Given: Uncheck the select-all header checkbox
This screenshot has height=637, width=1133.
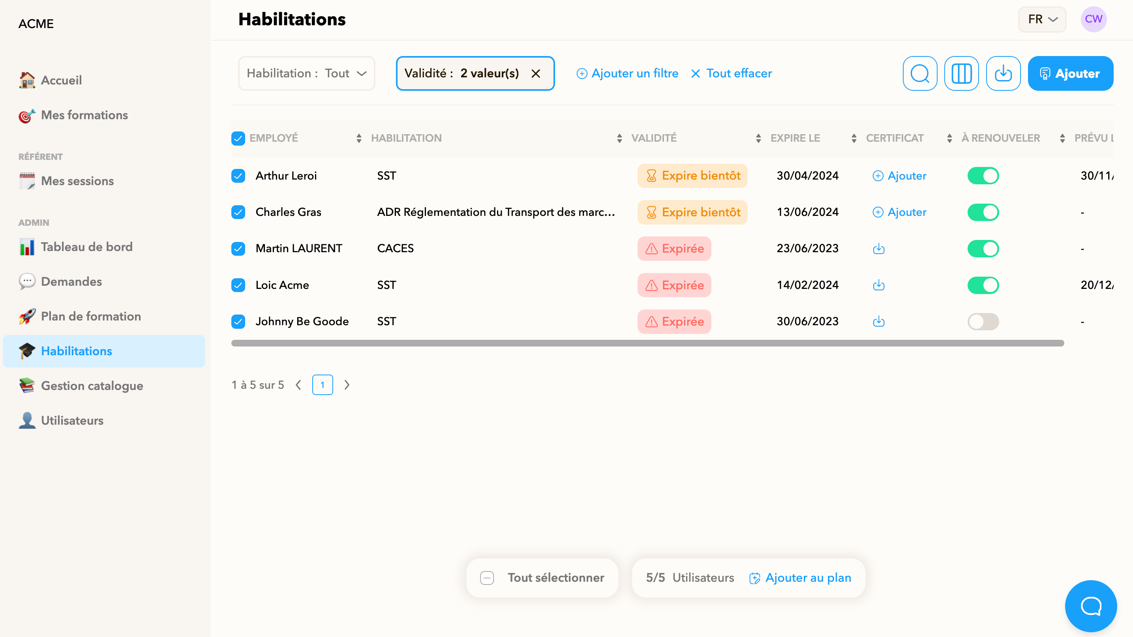Looking at the screenshot, I should pos(238,139).
